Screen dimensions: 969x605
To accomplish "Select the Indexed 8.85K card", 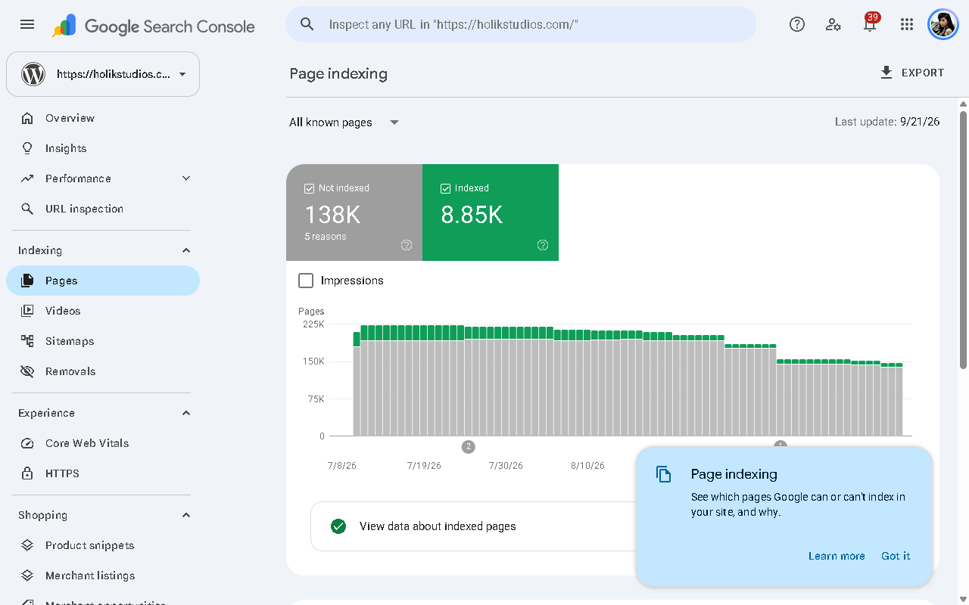I will (491, 213).
